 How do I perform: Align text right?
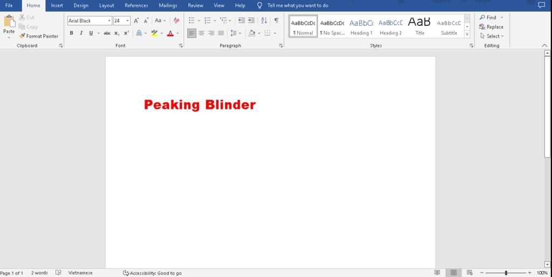pyautogui.click(x=211, y=33)
